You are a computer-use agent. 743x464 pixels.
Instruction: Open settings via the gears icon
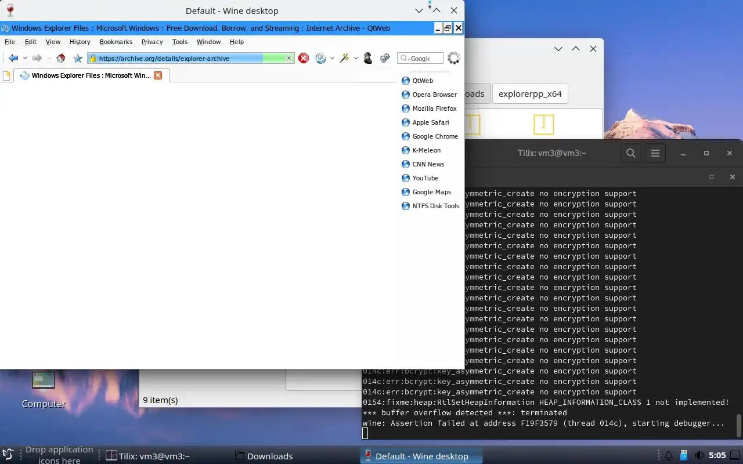pyautogui.click(x=384, y=58)
